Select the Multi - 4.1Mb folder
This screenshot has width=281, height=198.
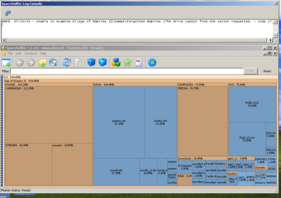pos(185,180)
